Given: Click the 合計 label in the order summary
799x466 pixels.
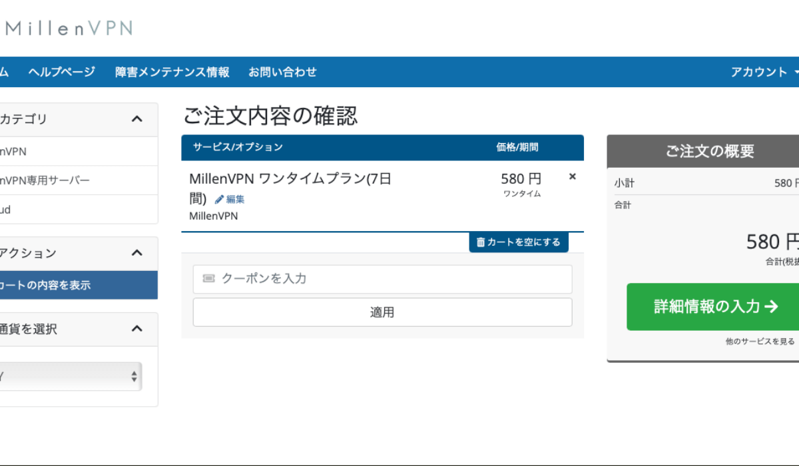Looking at the screenshot, I should click(x=623, y=205).
